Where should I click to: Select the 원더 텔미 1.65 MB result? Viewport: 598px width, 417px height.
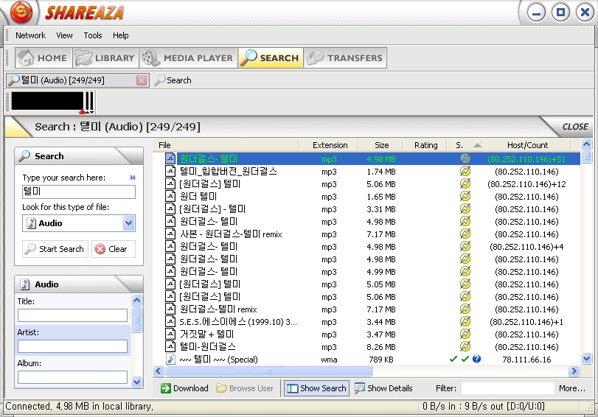tap(366, 197)
